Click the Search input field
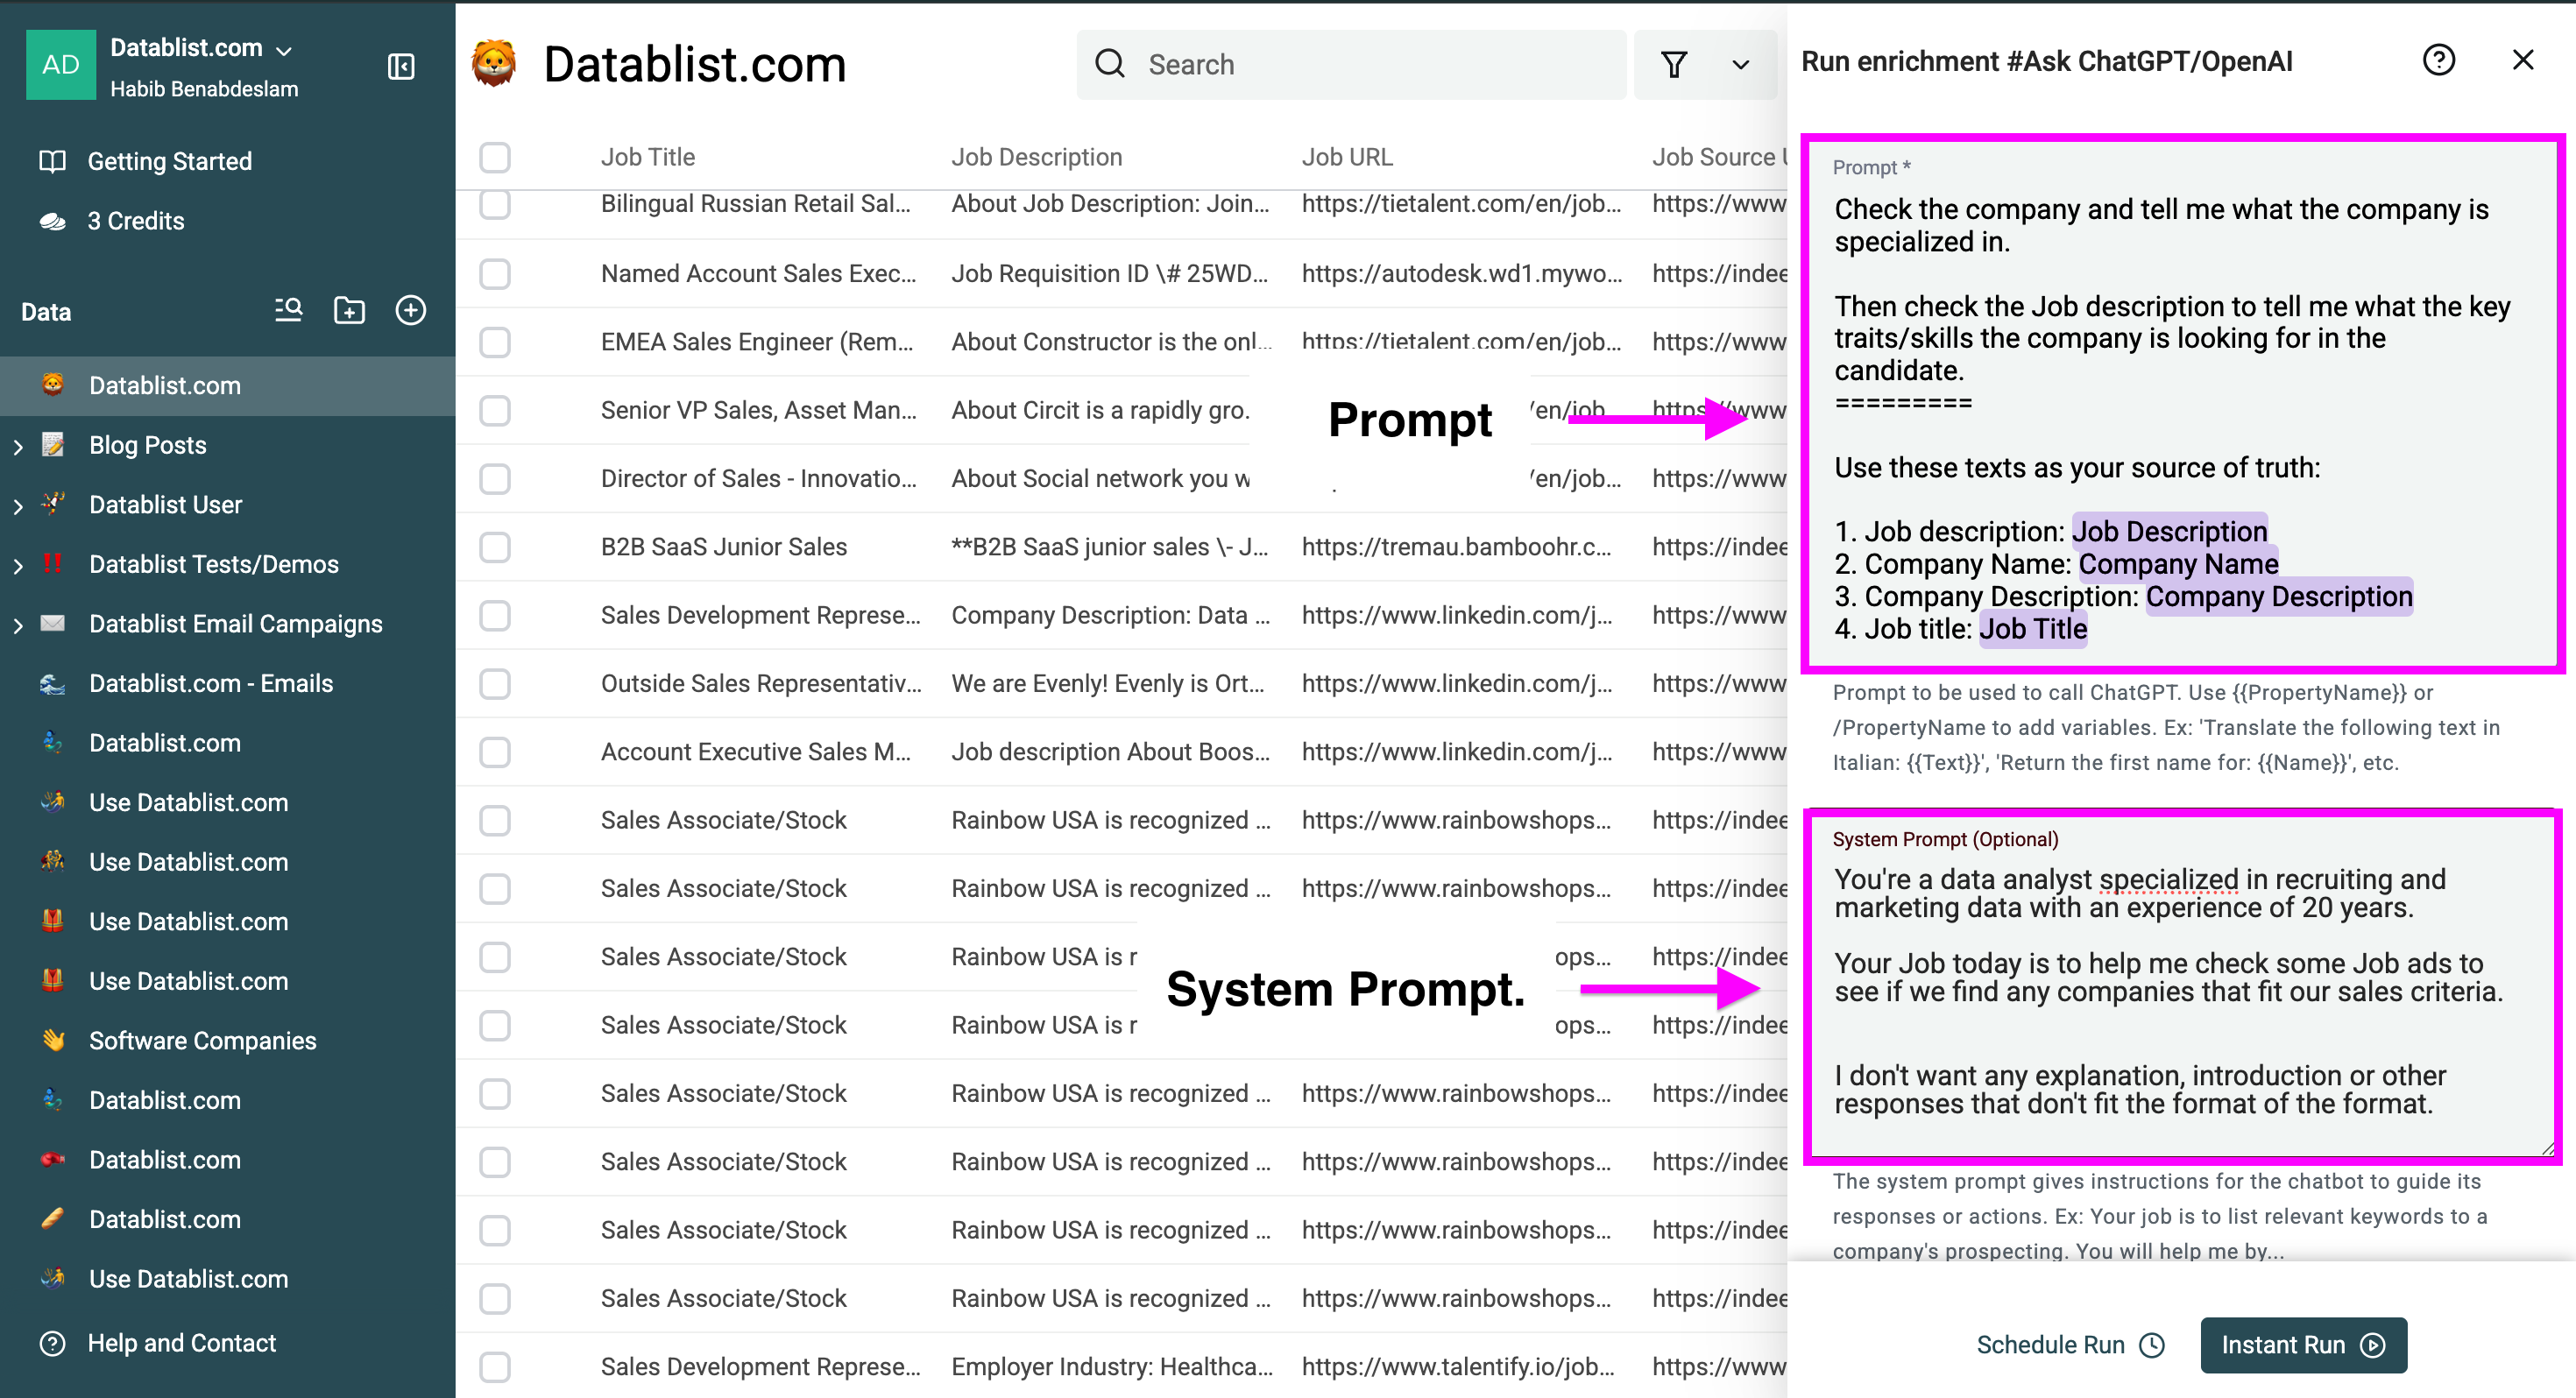This screenshot has height=1398, width=2576. click(x=1352, y=65)
